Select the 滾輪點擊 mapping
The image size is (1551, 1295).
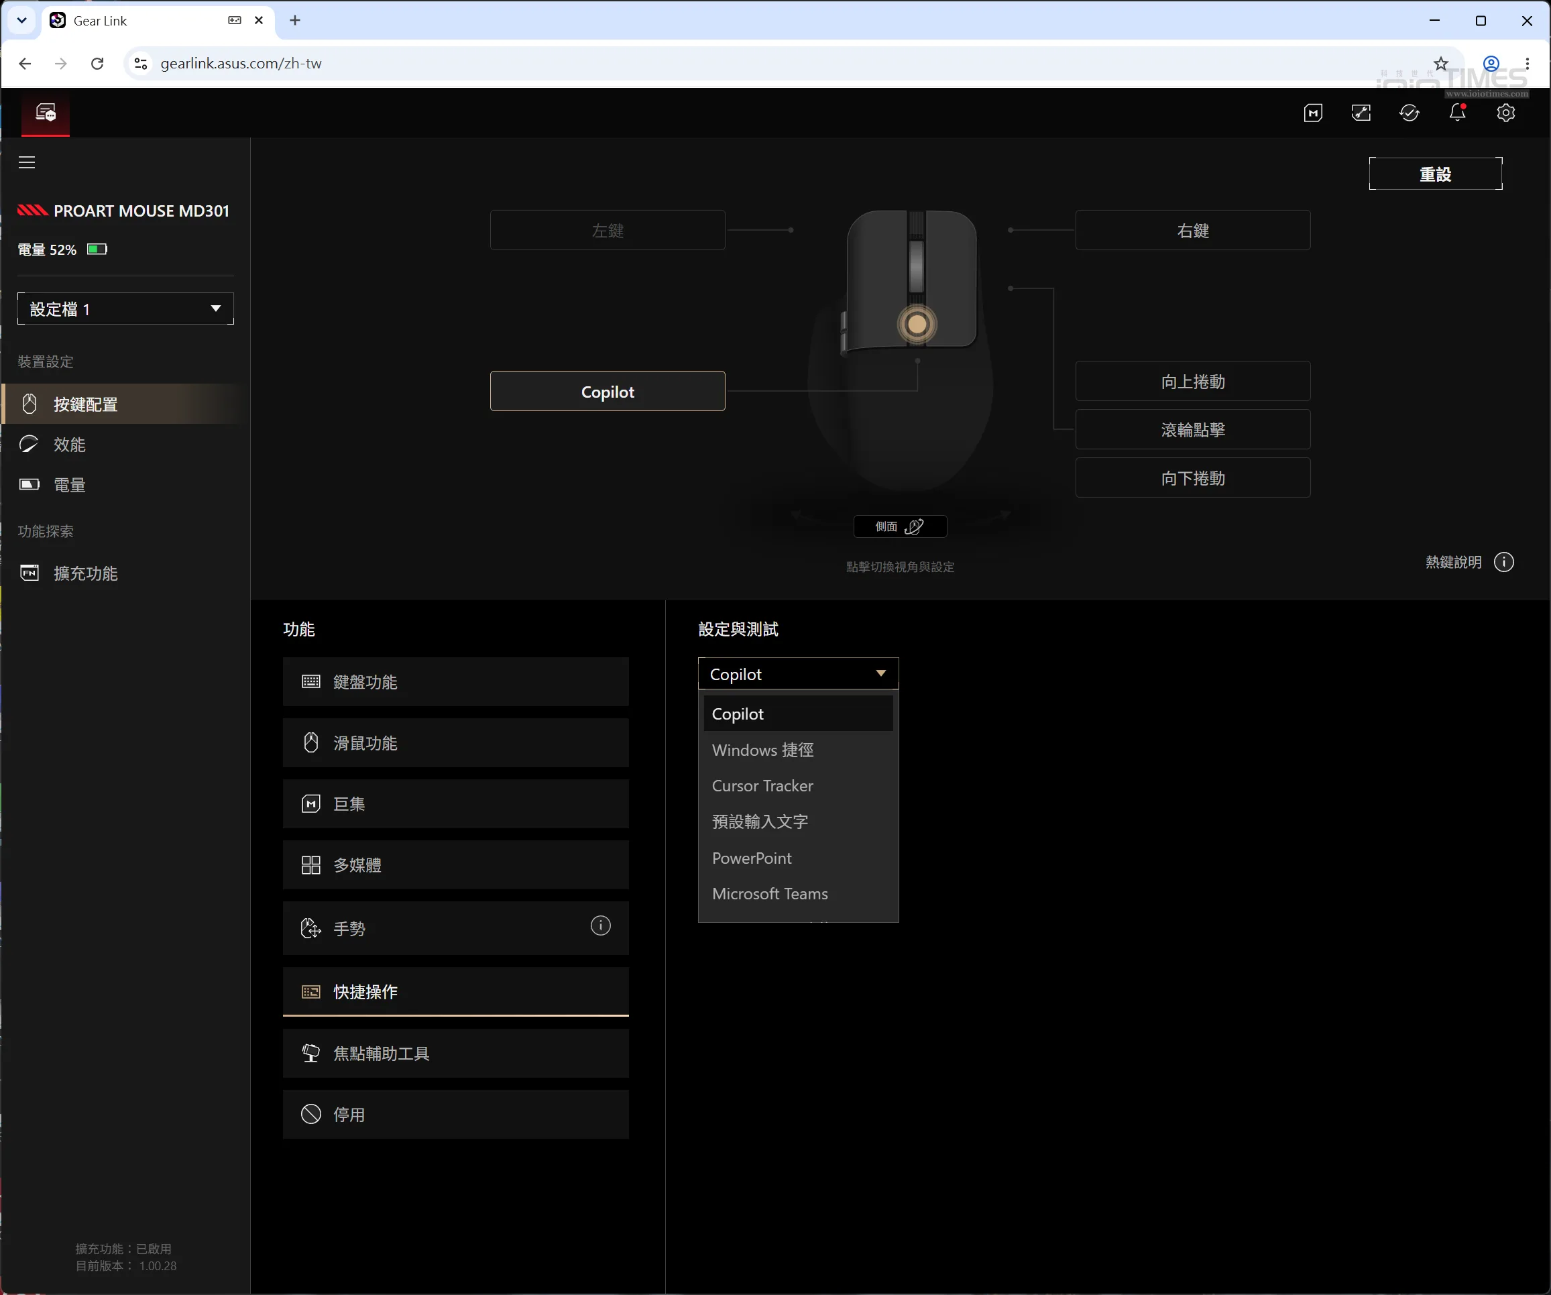click(1193, 429)
